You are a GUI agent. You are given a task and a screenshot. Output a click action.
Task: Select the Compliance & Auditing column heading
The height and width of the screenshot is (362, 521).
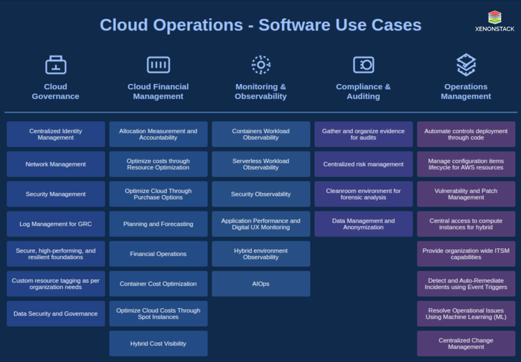[x=363, y=92]
